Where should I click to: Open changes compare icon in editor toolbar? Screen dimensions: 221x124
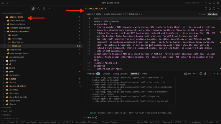(210, 9)
